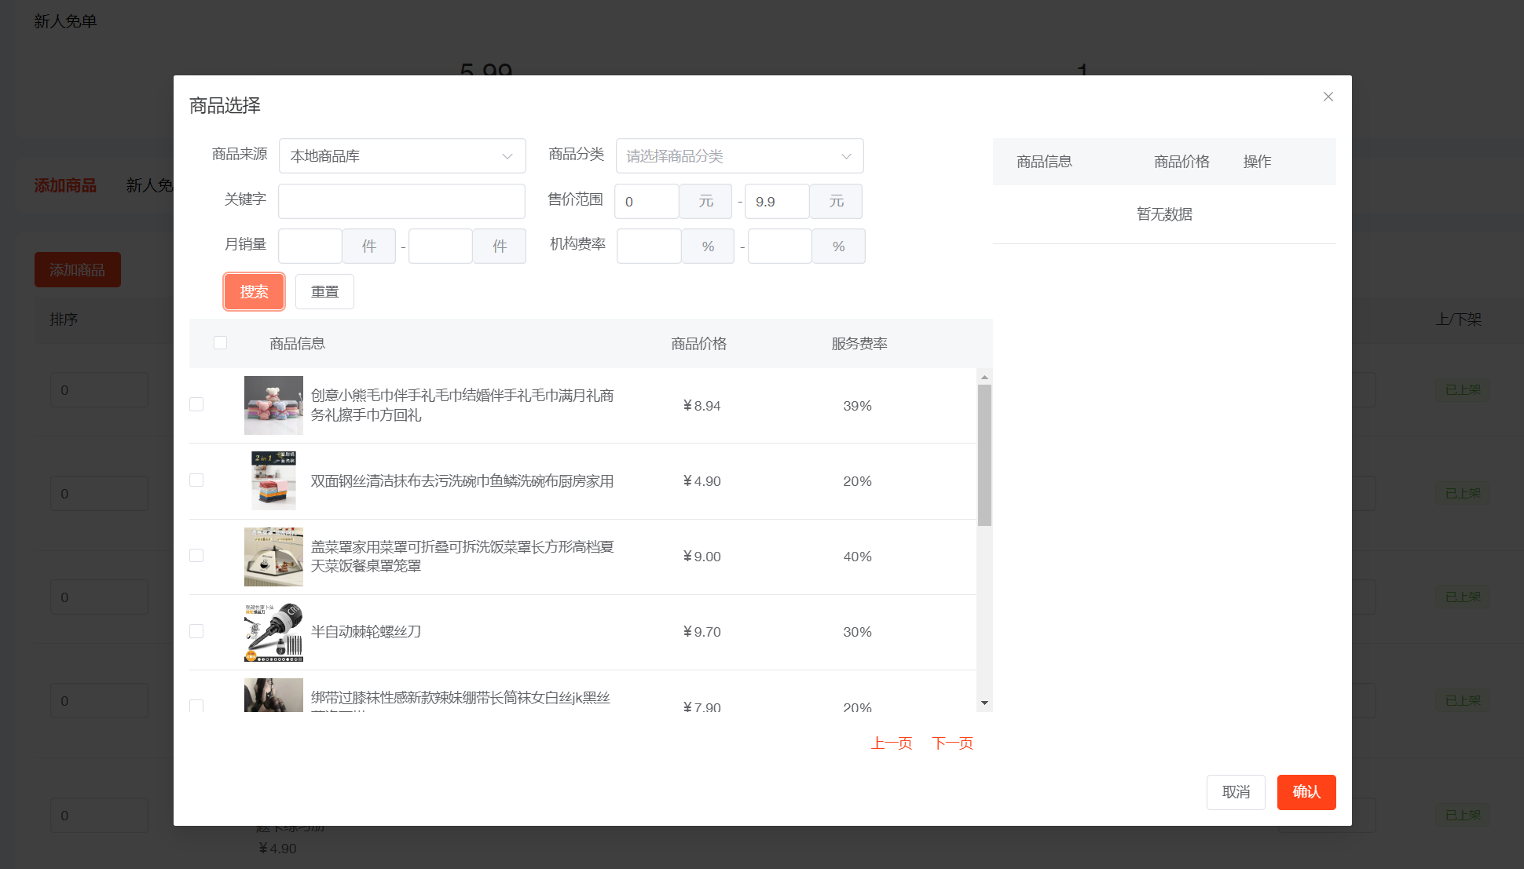Viewport: 1524px width, 869px height.
Task: Select the 盖菜罩 food cover row checkbox
Action: tap(196, 555)
